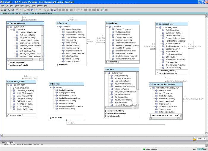Viewport: 208px width, 151px height.
Task: Switch to the Build tab
Action: click(3, 143)
